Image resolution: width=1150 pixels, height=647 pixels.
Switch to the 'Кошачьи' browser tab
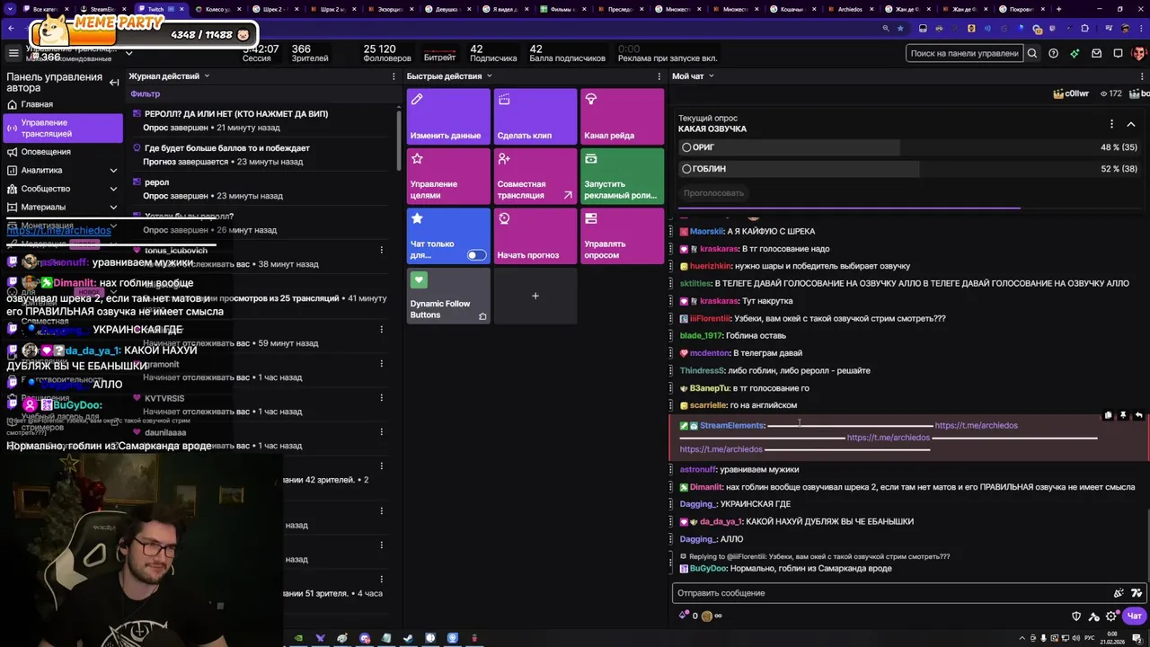[792, 9]
